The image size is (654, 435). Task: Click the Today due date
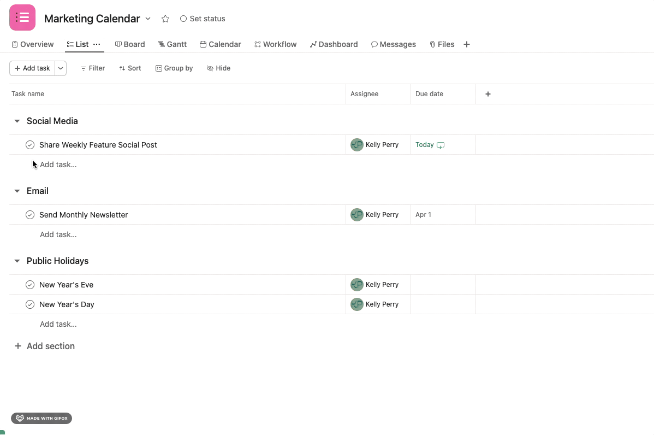click(425, 145)
